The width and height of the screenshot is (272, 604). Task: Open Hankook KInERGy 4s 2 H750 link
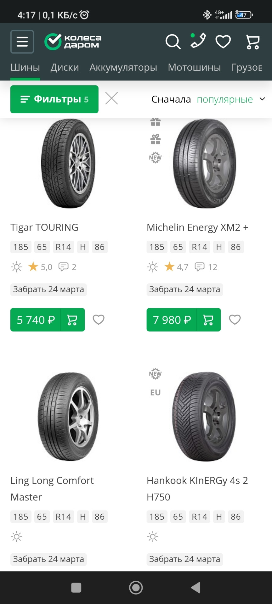[197, 489]
